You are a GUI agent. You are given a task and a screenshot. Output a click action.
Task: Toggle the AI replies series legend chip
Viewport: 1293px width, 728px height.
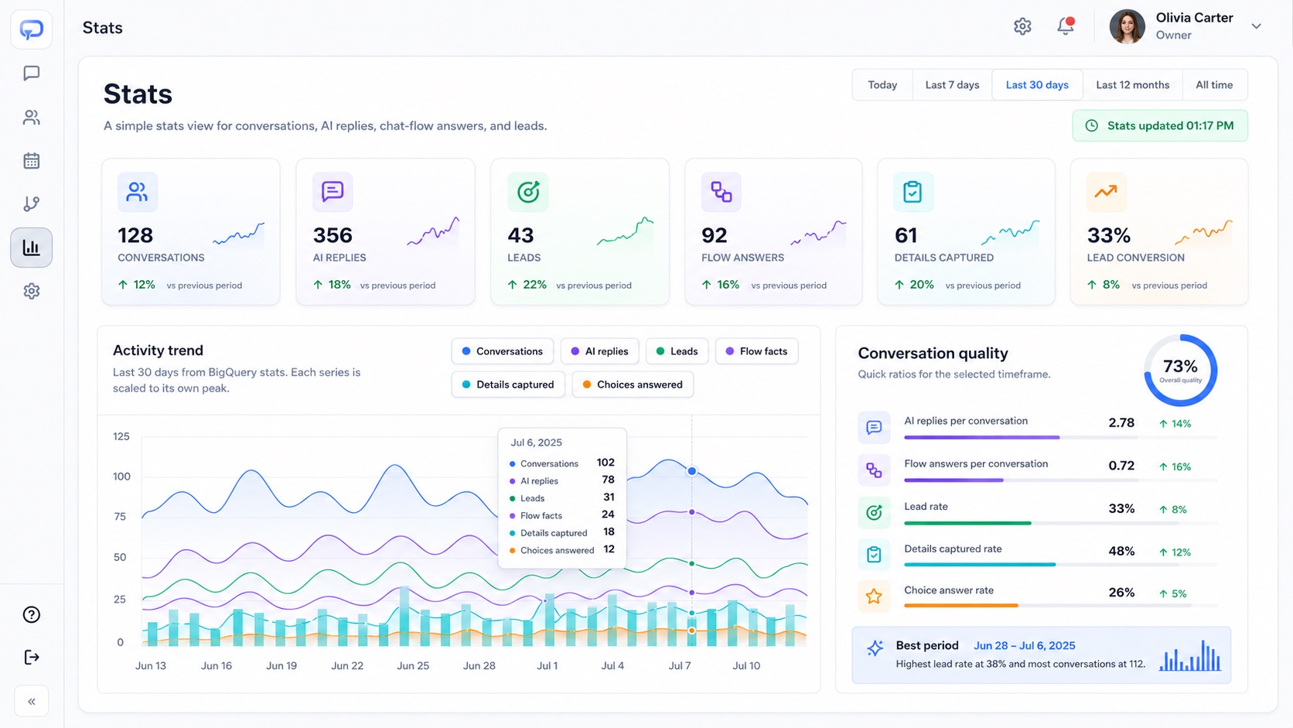coord(599,351)
